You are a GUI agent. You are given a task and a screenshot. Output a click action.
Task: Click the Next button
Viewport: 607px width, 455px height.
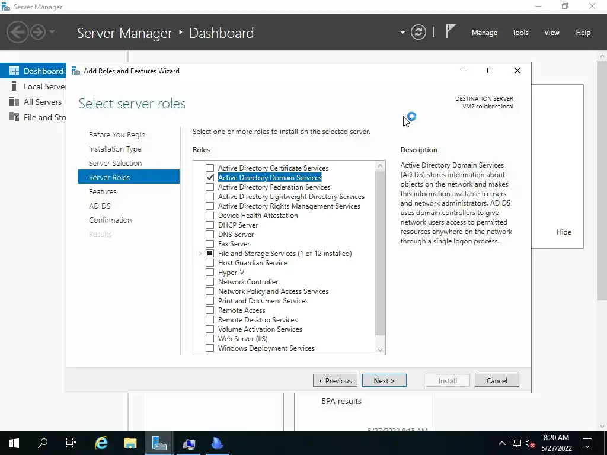tap(384, 381)
